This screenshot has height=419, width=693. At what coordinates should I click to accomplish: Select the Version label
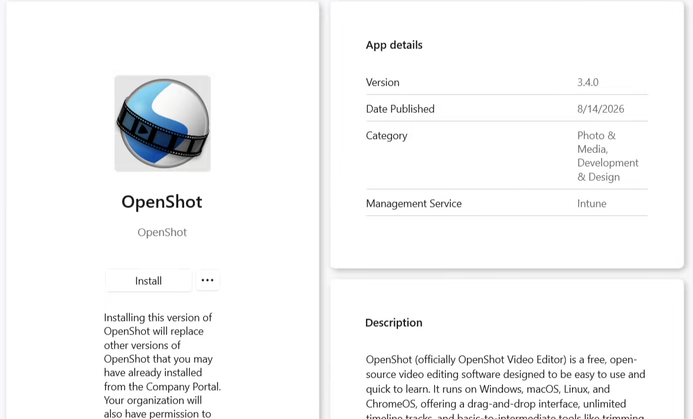point(383,82)
